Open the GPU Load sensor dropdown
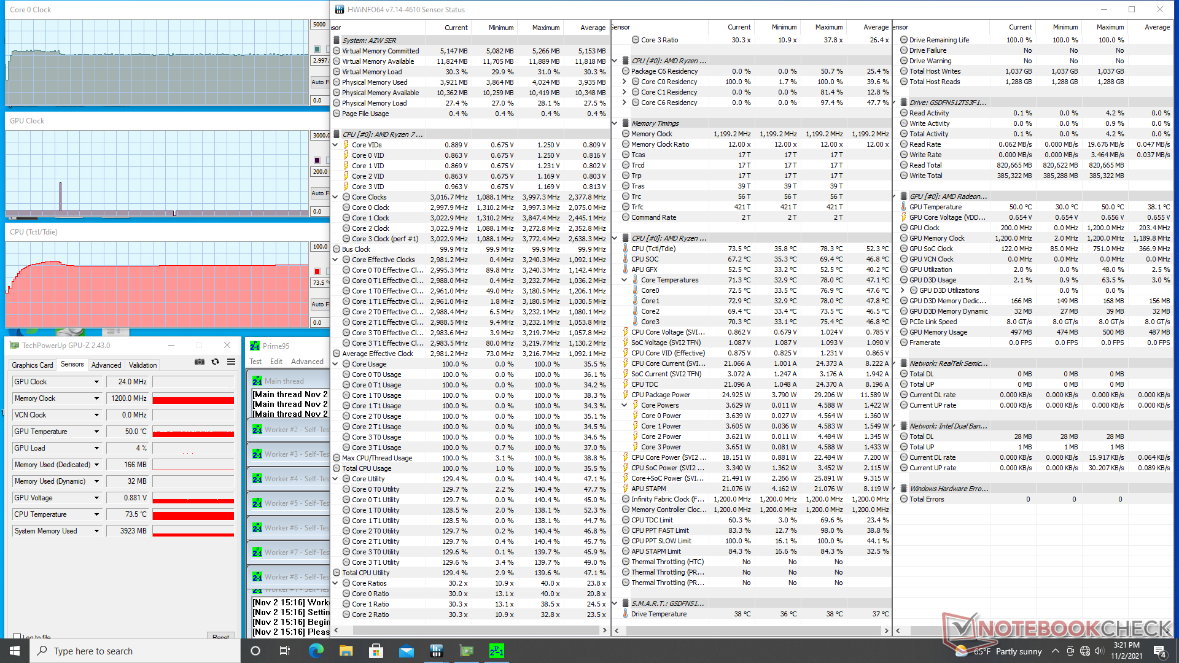Screen dimensions: 1179x663 click(x=96, y=448)
